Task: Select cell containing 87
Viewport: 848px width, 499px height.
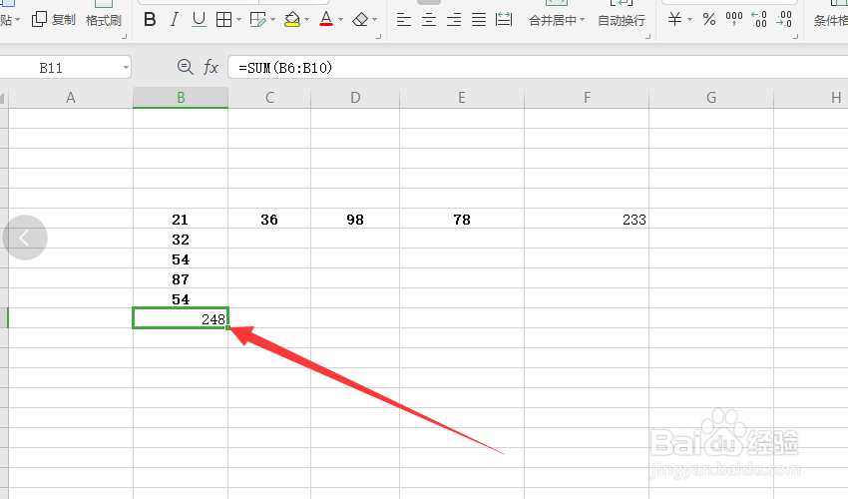Action: [x=181, y=279]
